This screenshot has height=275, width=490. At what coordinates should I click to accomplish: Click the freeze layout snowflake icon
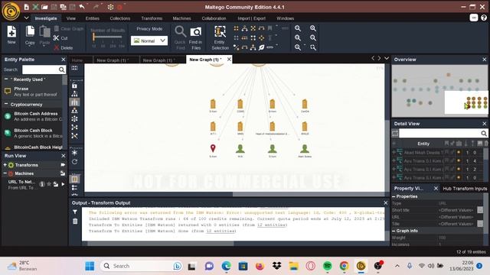tap(74, 153)
